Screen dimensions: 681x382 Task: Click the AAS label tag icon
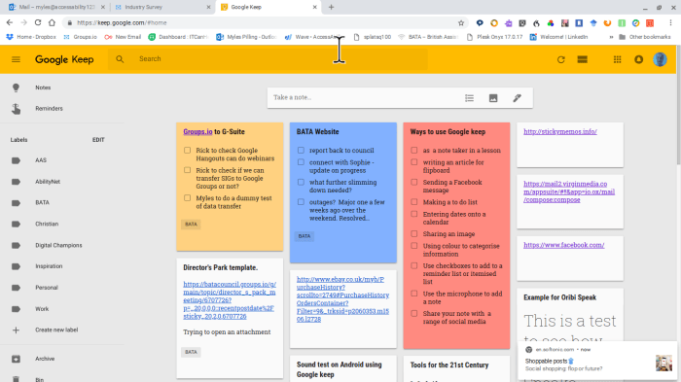pos(17,160)
